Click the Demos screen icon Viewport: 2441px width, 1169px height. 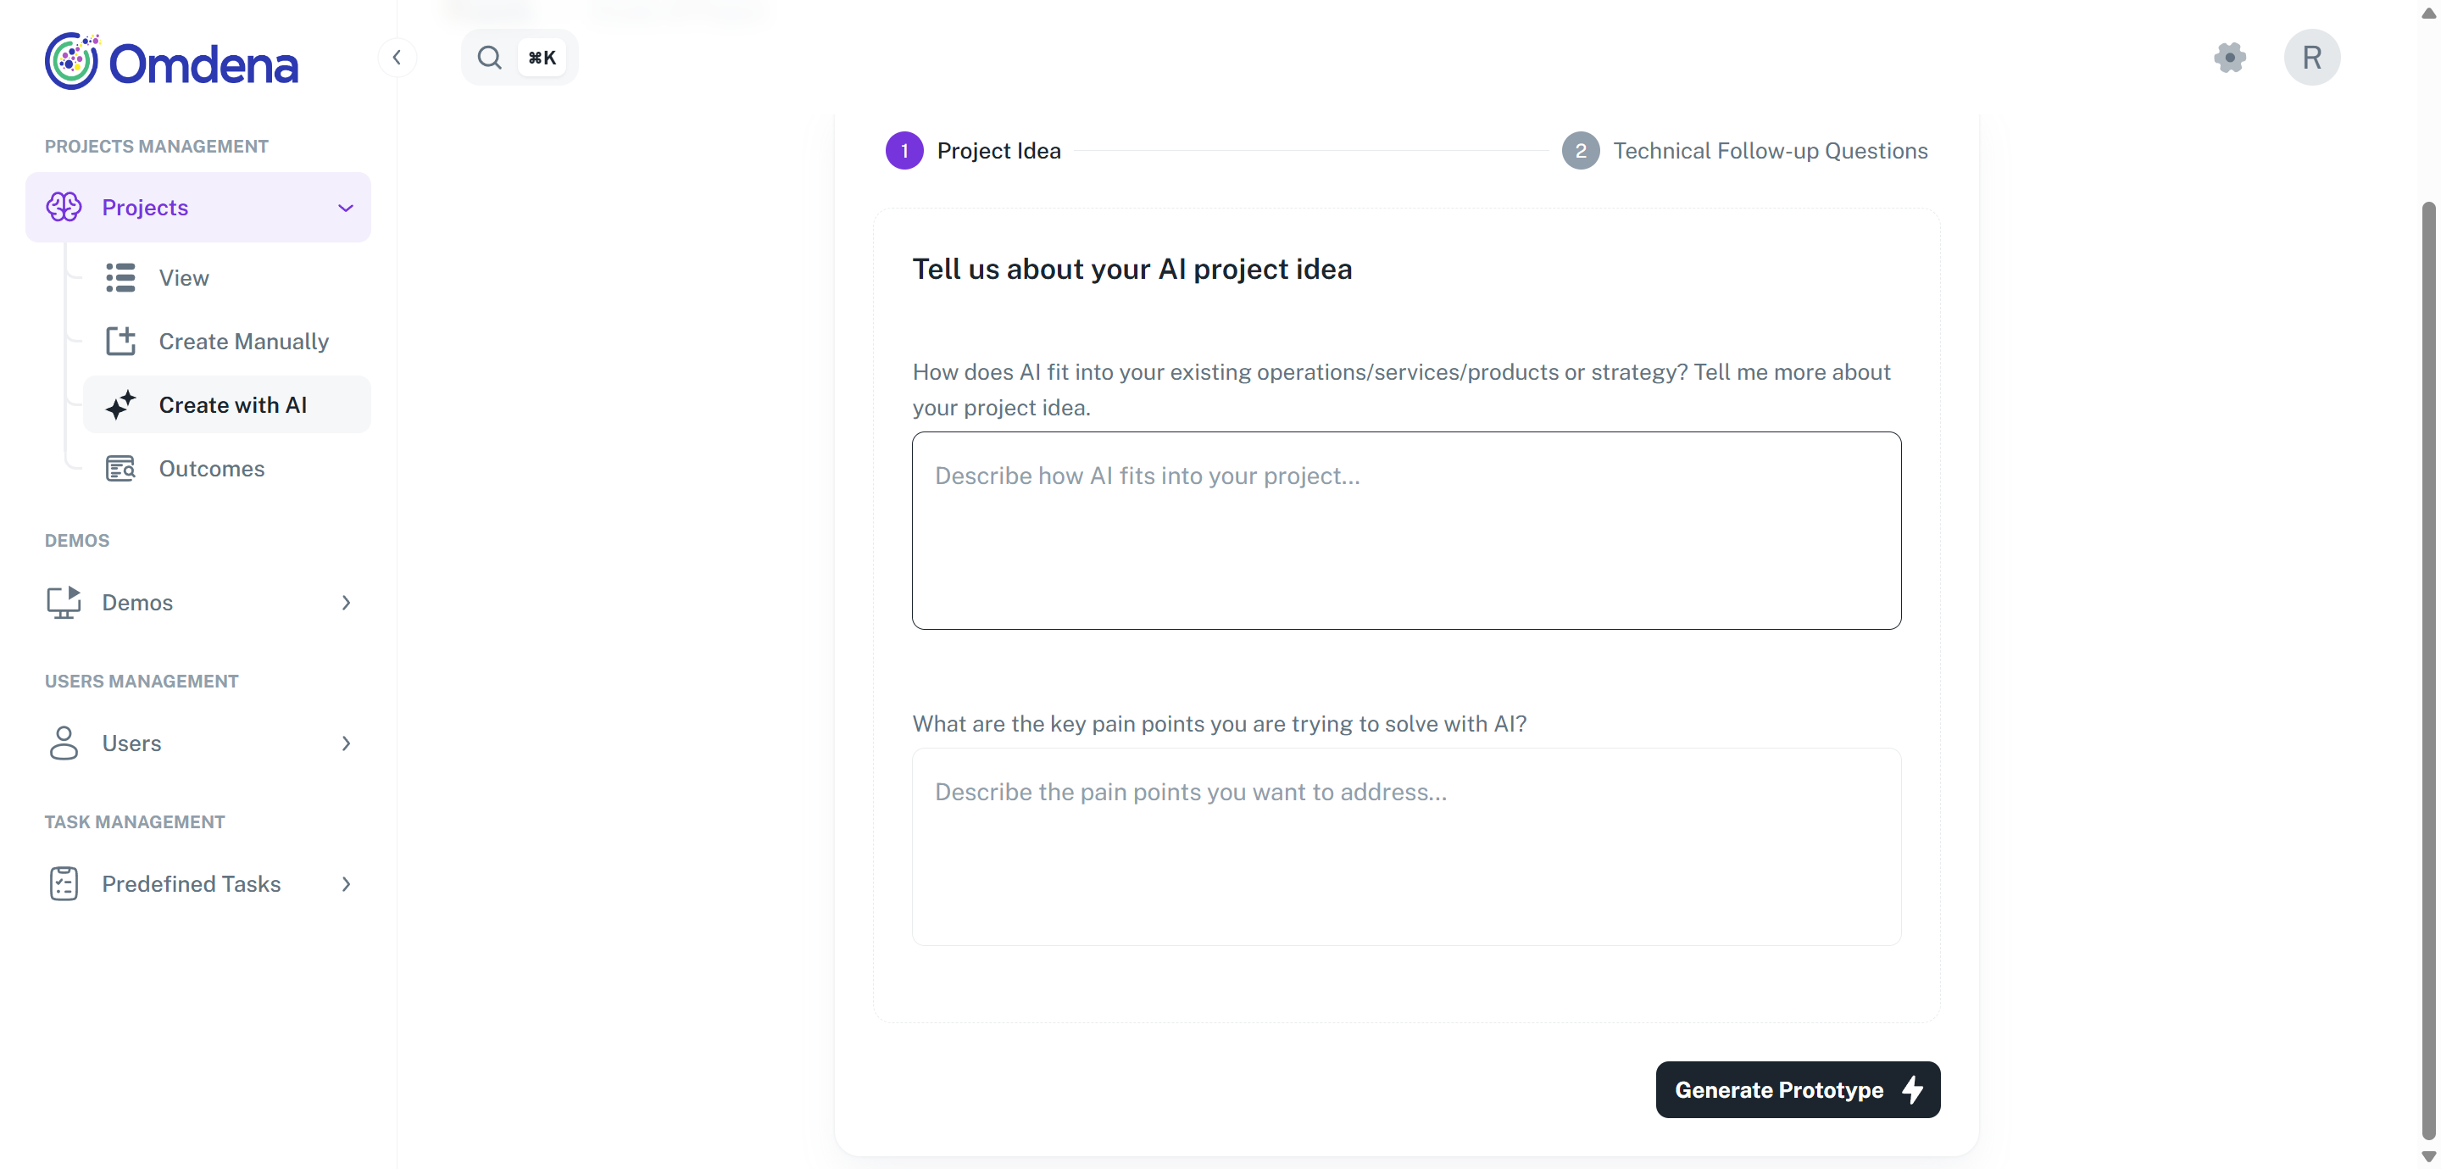(x=64, y=602)
